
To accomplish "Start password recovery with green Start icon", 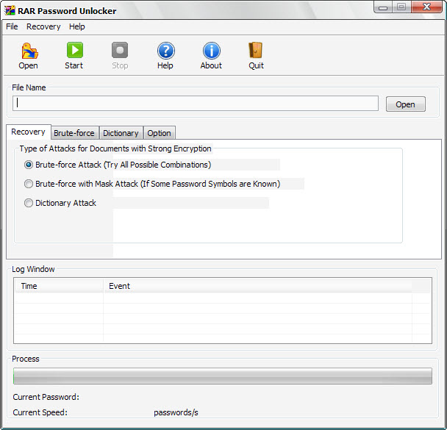I will 74,56.
